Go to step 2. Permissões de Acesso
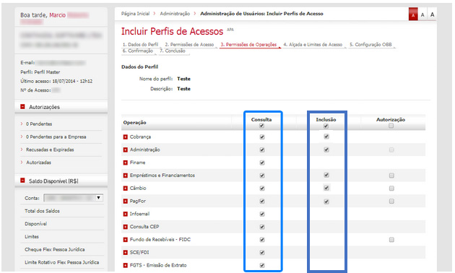Screen dimensions: 455x273 point(189,45)
